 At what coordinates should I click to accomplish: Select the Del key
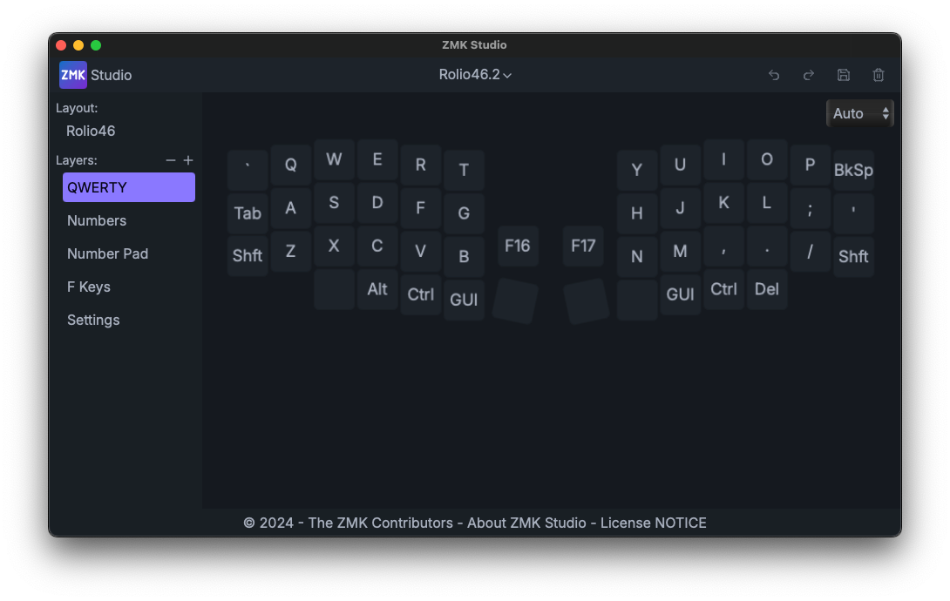click(766, 289)
